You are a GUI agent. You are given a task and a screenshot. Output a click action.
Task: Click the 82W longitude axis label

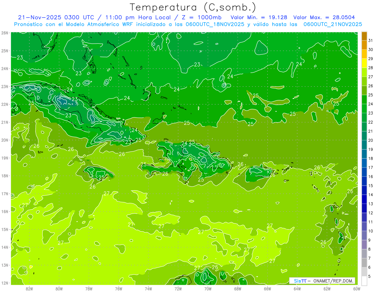tap(29, 288)
